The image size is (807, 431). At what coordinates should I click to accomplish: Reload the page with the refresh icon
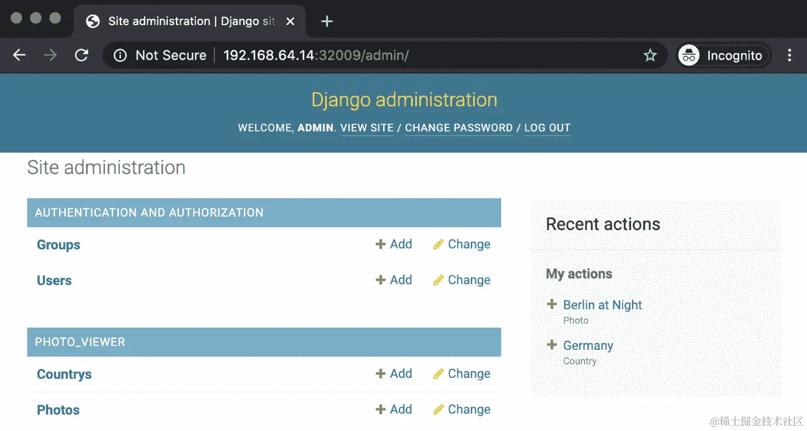[81, 55]
